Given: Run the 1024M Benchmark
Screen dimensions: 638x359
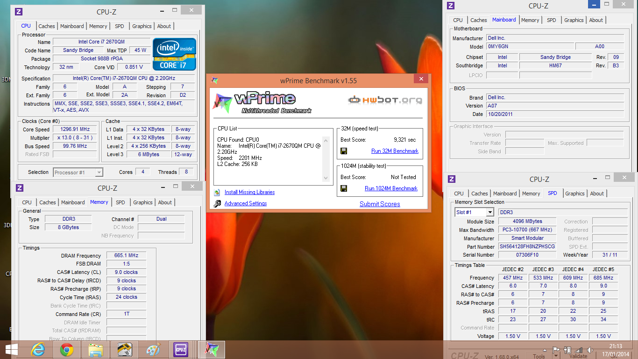Looking at the screenshot, I should tap(391, 188).
